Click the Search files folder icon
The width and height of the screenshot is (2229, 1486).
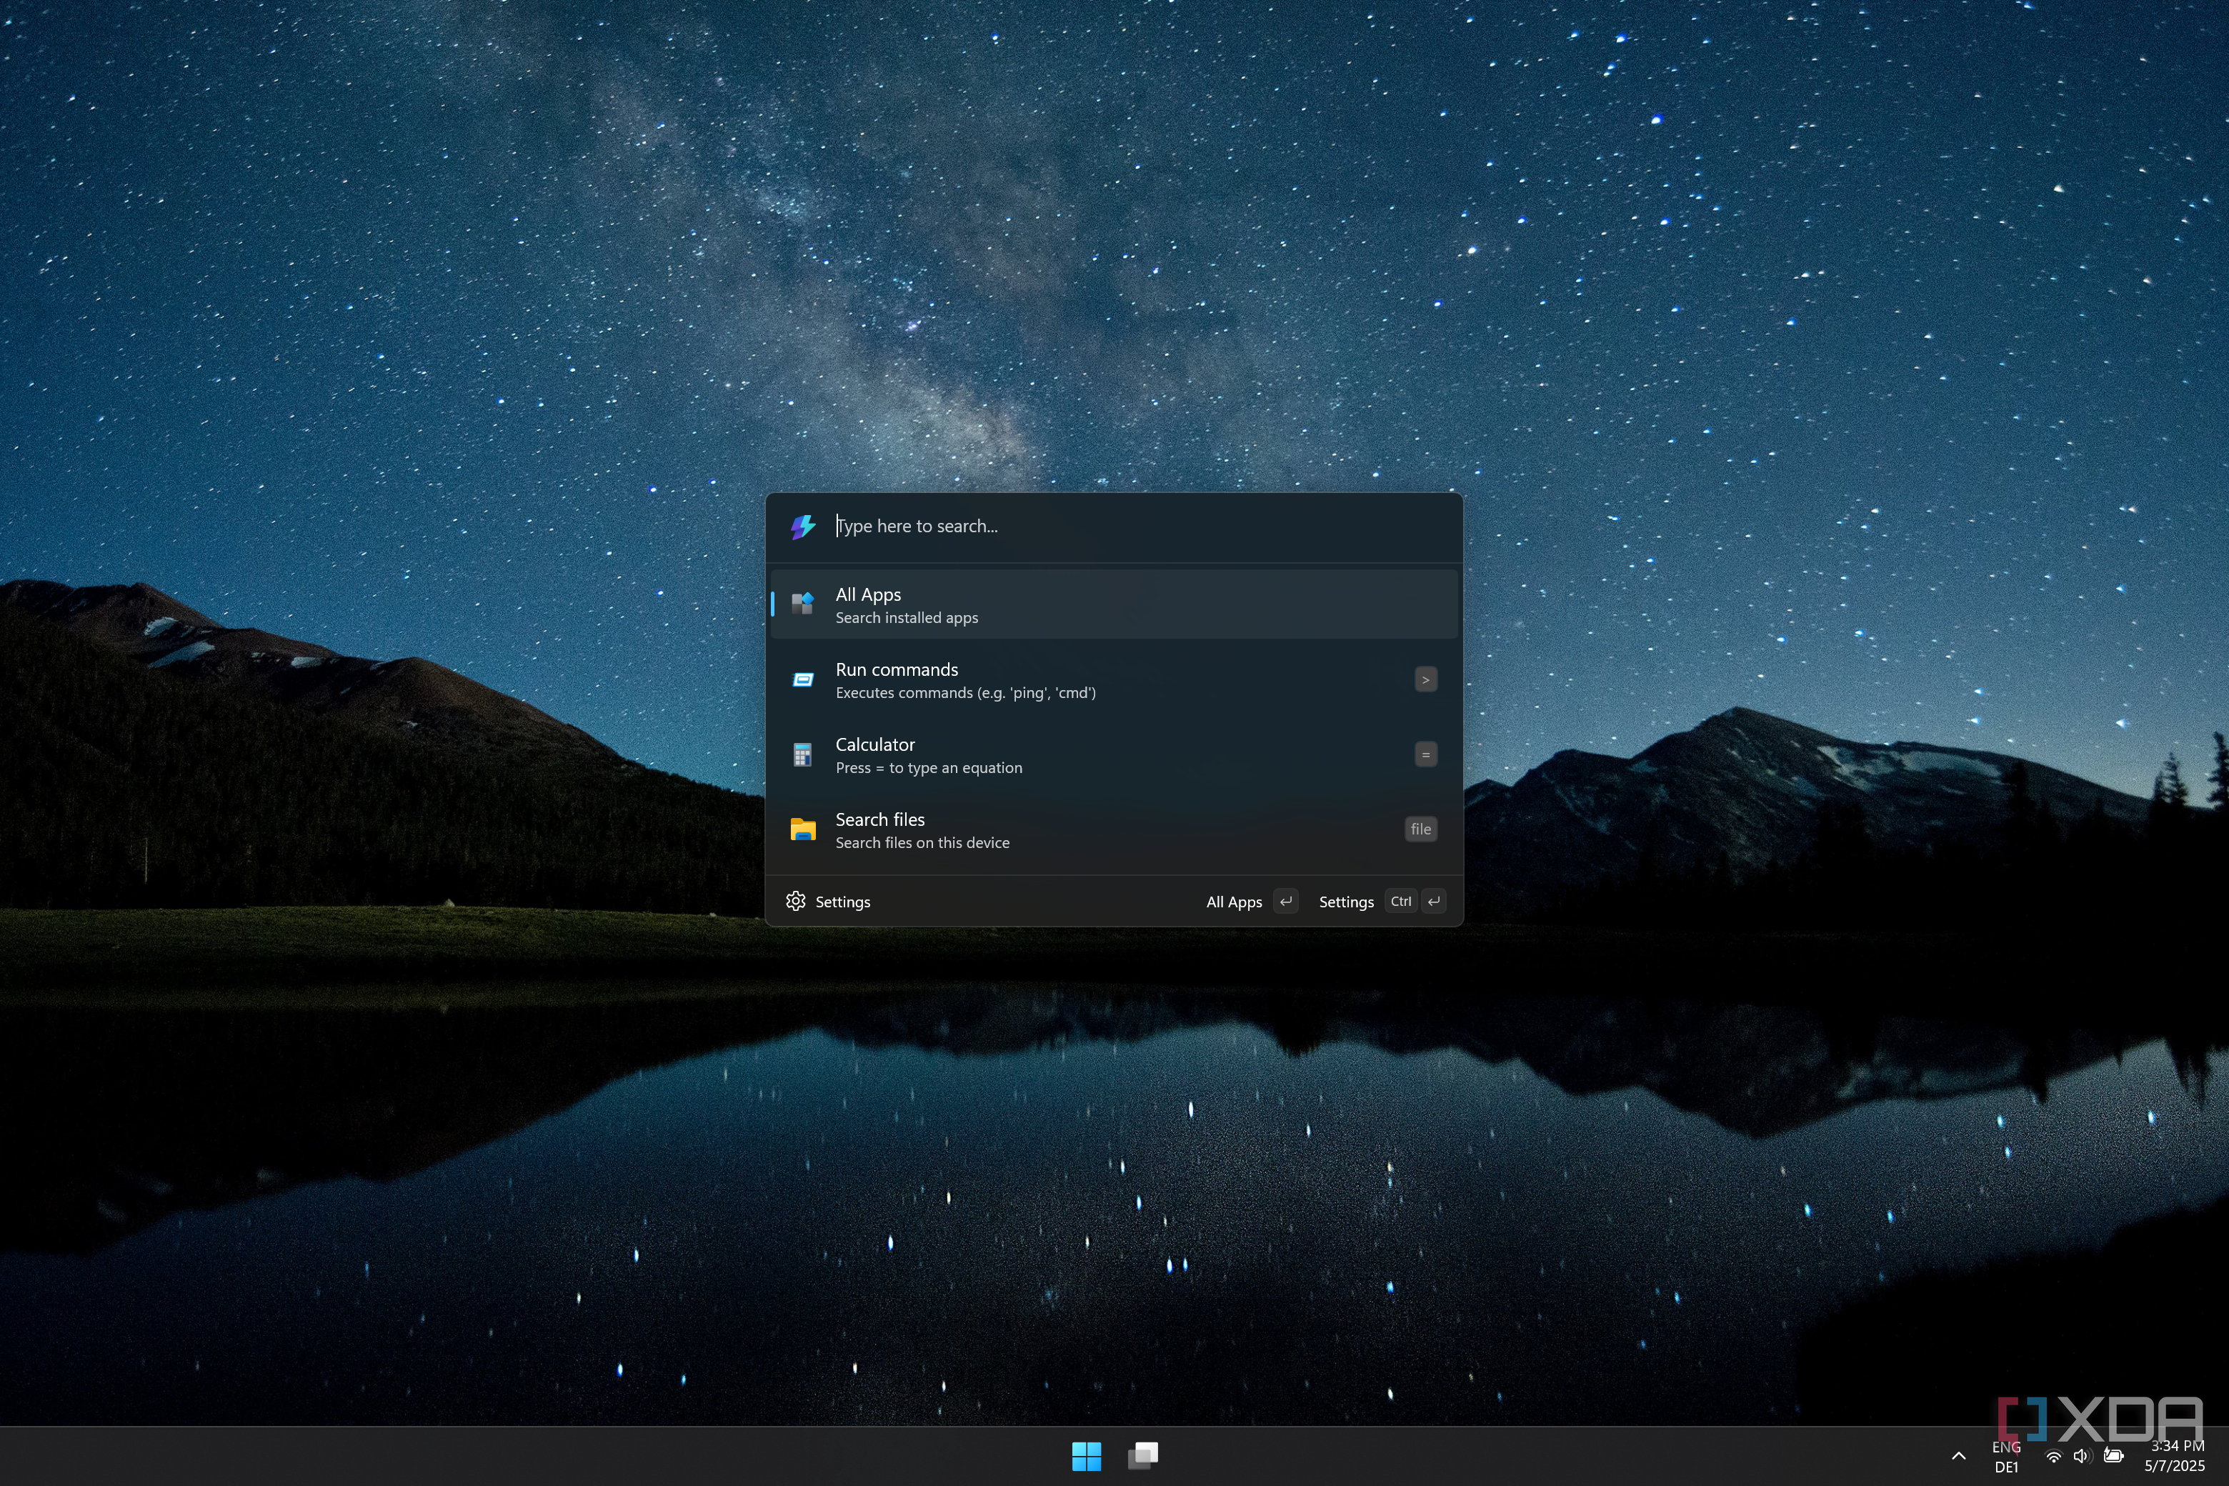pos(803,829)
